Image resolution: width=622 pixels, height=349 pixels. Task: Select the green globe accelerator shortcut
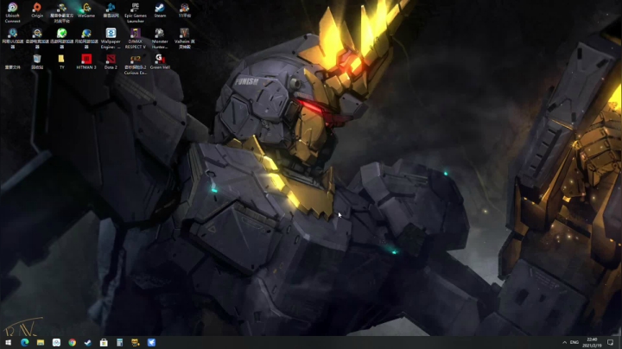point(61,38)
